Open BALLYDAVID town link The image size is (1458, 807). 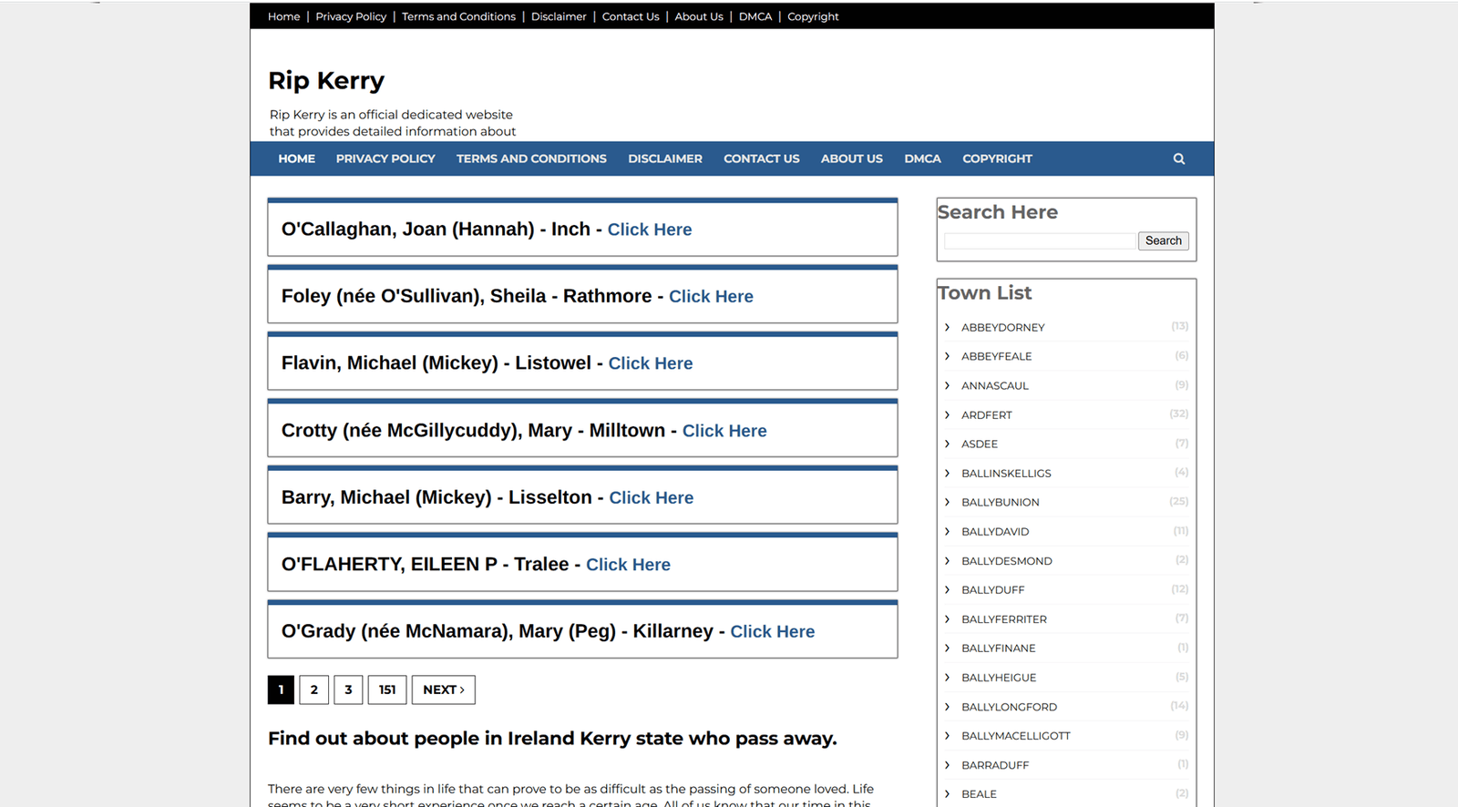994,531
